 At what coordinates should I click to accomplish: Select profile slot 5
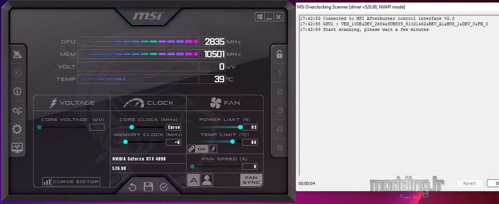tap(280, 148)
